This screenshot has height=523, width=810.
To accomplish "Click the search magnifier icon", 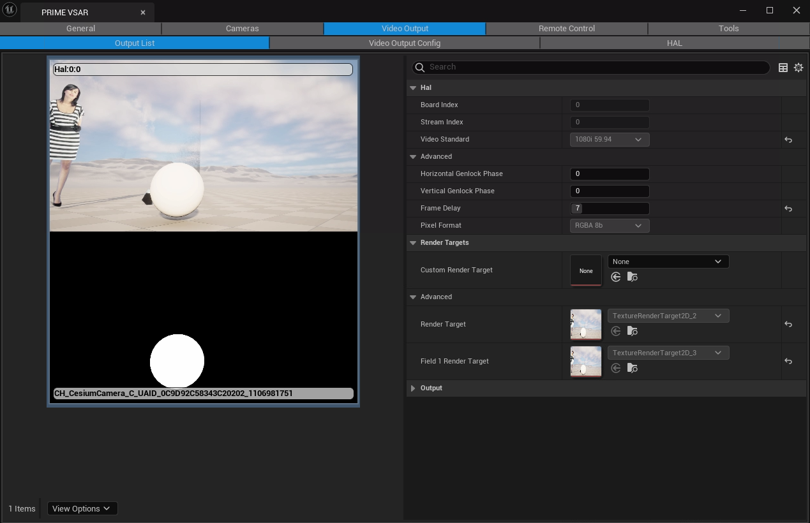I will tap(420, 68).
